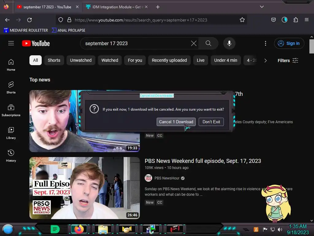Clear the YouTube search query
The image size is (314, 236).
click(x=194, y=43)
